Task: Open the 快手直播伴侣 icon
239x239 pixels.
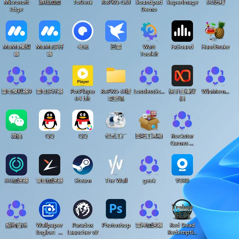Action: (182, 76)
